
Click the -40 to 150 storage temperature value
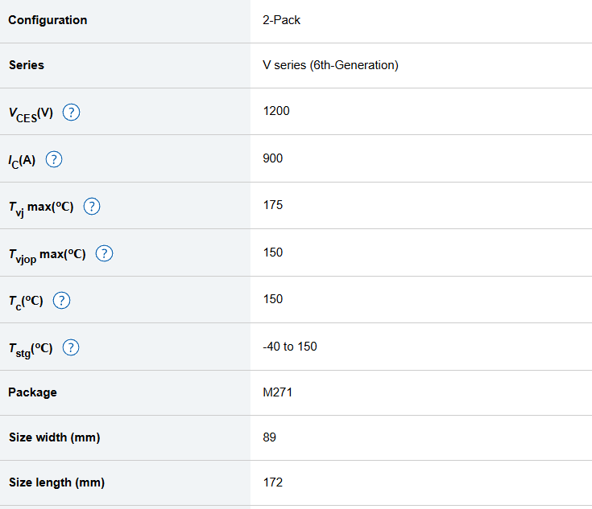(x=289, y=347)
